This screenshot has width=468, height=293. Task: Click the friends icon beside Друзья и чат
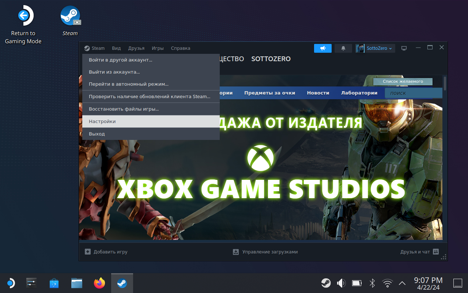tap(435, 252)
